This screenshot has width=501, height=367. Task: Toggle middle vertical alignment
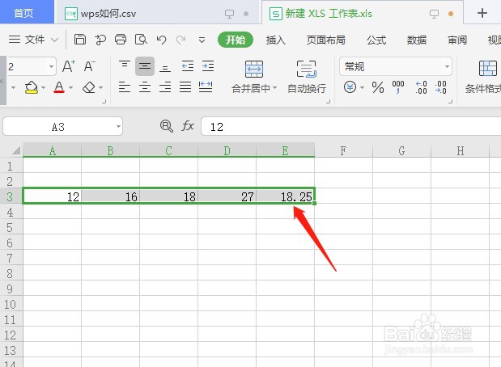(x=145, y=66)
